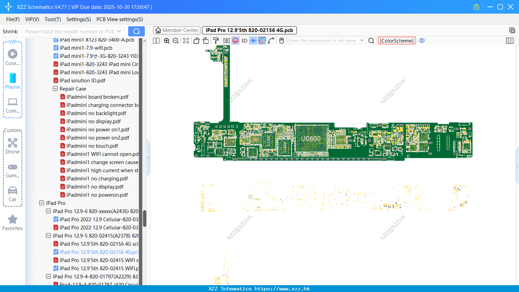Fit PCB board to window
The image size is (519, 292).
(186, 40)
